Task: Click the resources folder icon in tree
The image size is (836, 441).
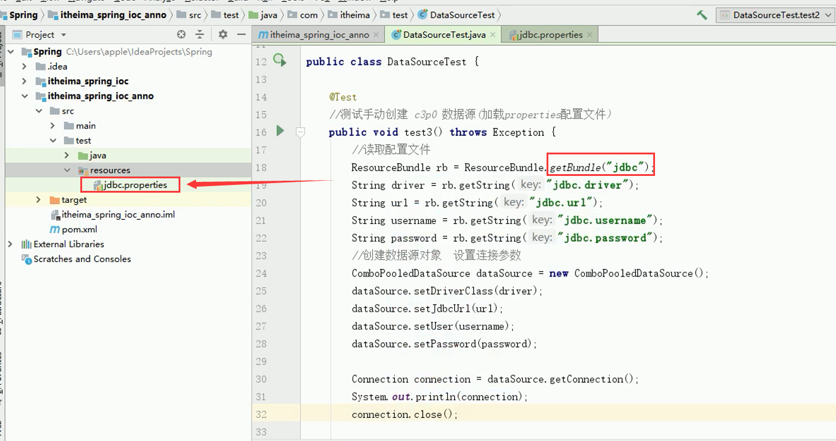Action: [x=83, y=171]
